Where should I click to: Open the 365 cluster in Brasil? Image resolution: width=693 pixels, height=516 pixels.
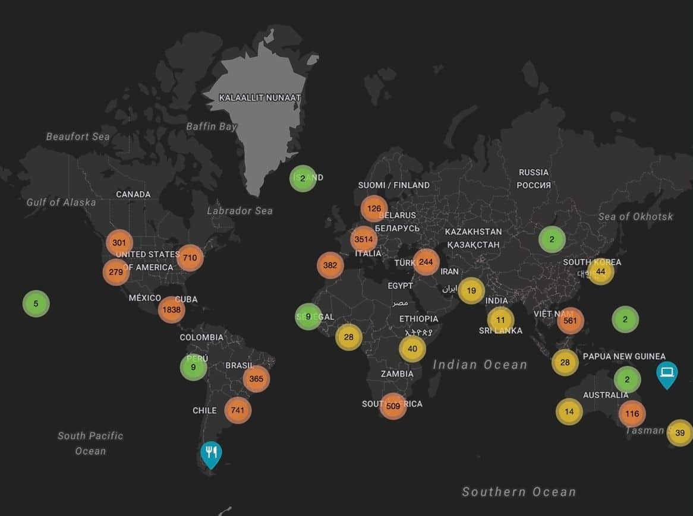pos(256,379)
